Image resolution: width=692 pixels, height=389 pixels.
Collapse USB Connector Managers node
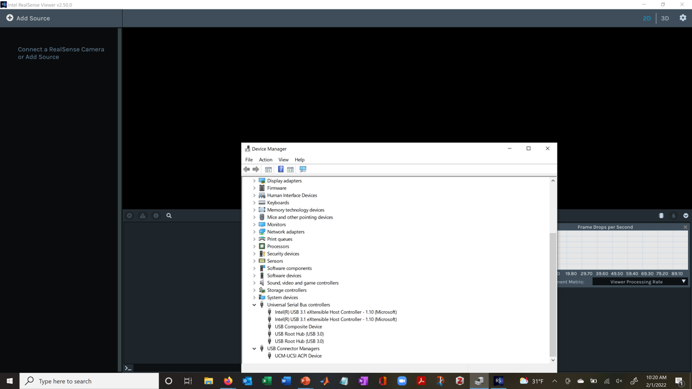pos(254,348)
